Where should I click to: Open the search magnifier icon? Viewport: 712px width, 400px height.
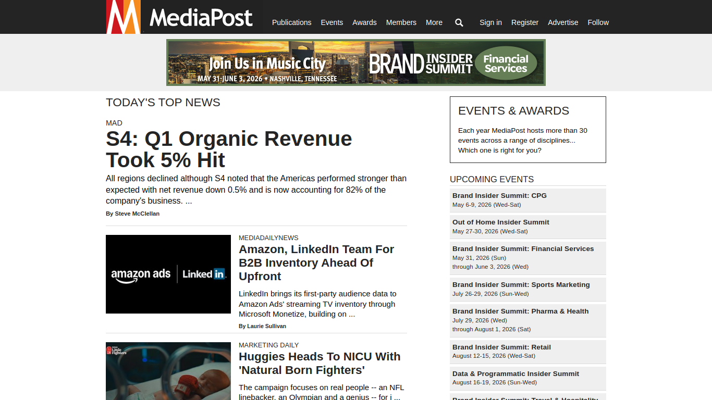pyautogui.click(x=459, y=22)
